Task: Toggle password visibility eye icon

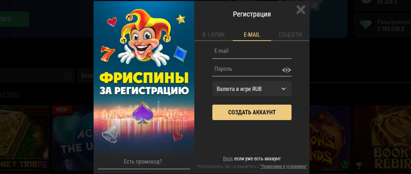Action: 286,70
